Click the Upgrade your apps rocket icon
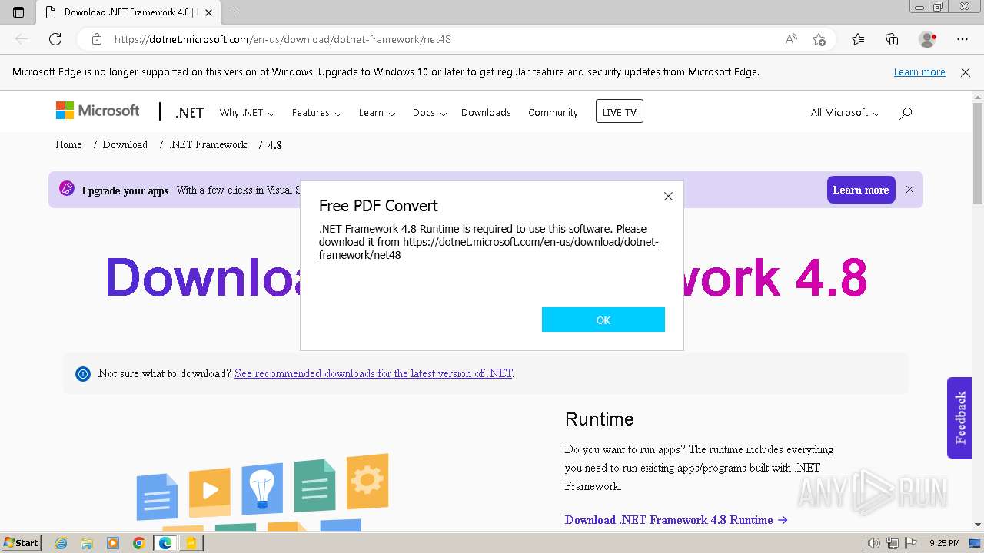Image resolution: width=984 pixels, height=553 pixels. pos(67,189)
